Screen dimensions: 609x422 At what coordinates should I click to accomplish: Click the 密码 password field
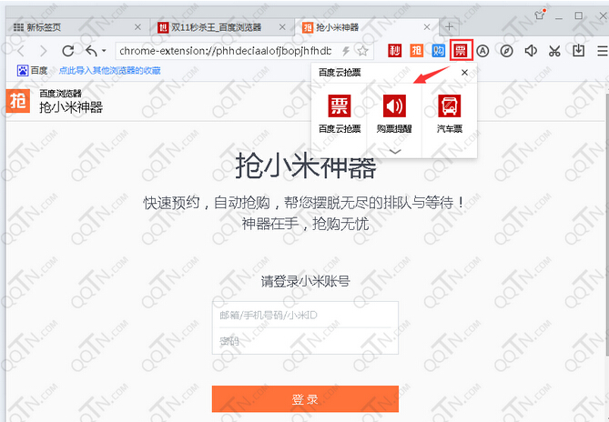305,341
